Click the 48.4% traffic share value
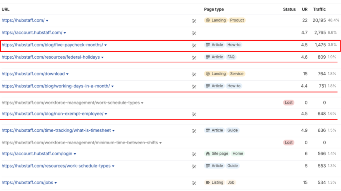This screenshot has width=341, height=191. coord(333,20)
